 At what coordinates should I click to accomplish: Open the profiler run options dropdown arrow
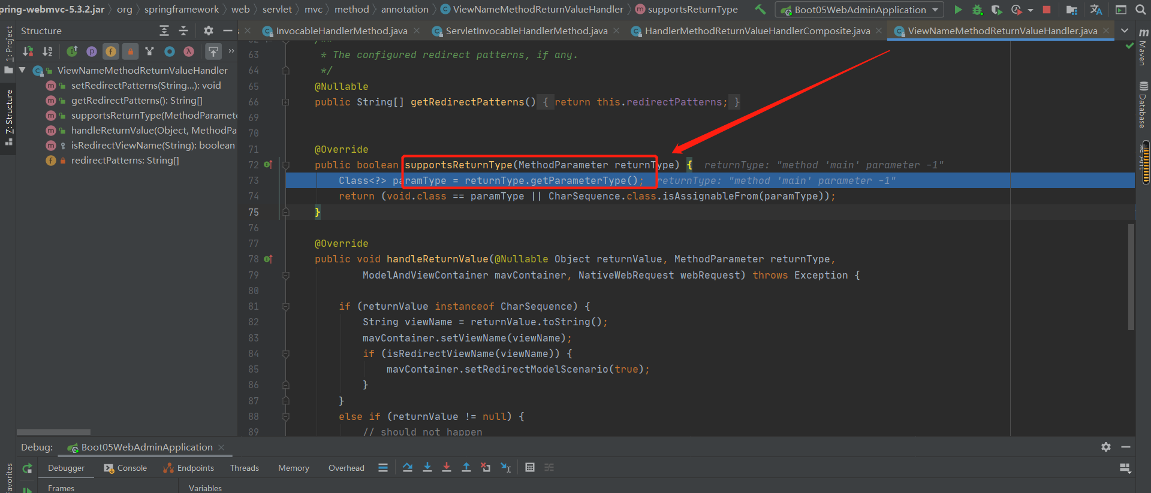point(1030,10)
